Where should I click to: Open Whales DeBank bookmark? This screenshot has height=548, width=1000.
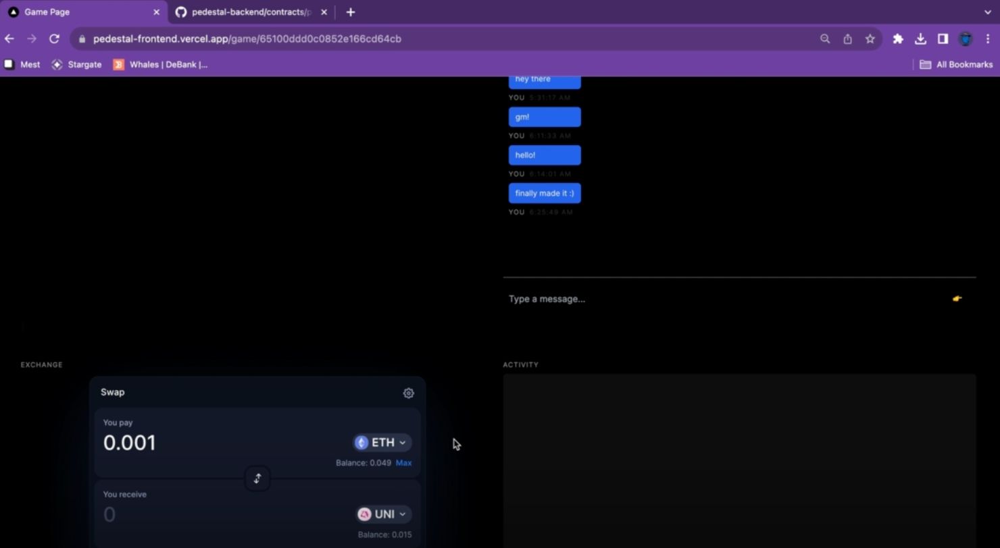(x=161, y=65)
